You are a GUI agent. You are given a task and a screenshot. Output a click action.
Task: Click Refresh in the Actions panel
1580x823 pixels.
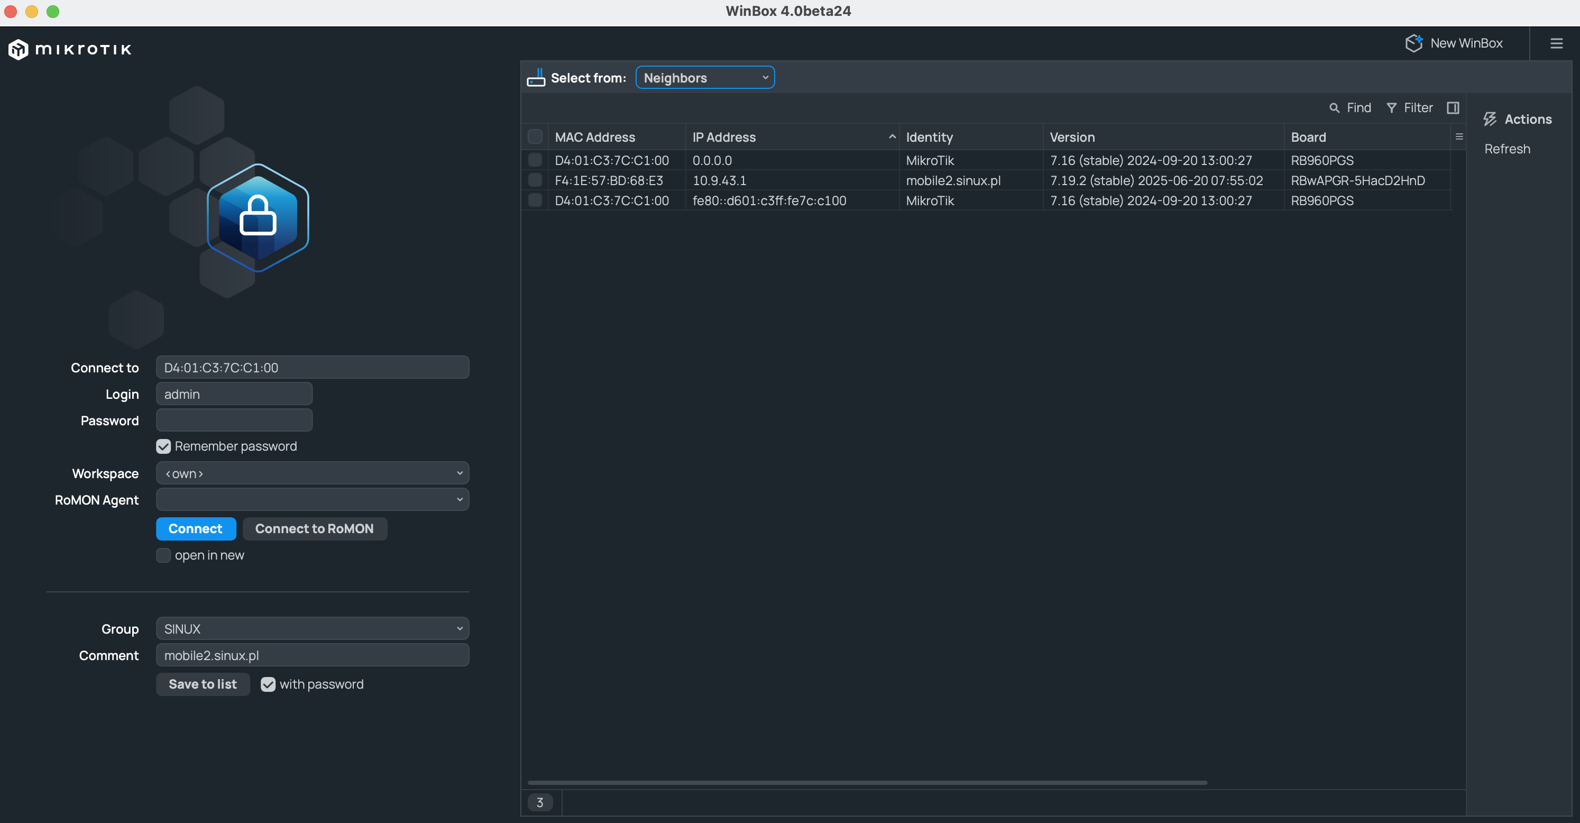1507,149
